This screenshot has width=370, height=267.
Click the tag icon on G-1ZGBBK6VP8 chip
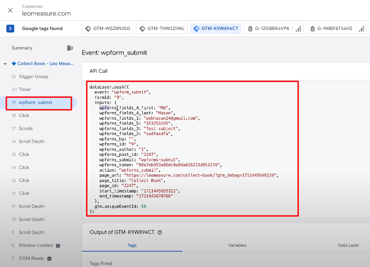point(250,29)
